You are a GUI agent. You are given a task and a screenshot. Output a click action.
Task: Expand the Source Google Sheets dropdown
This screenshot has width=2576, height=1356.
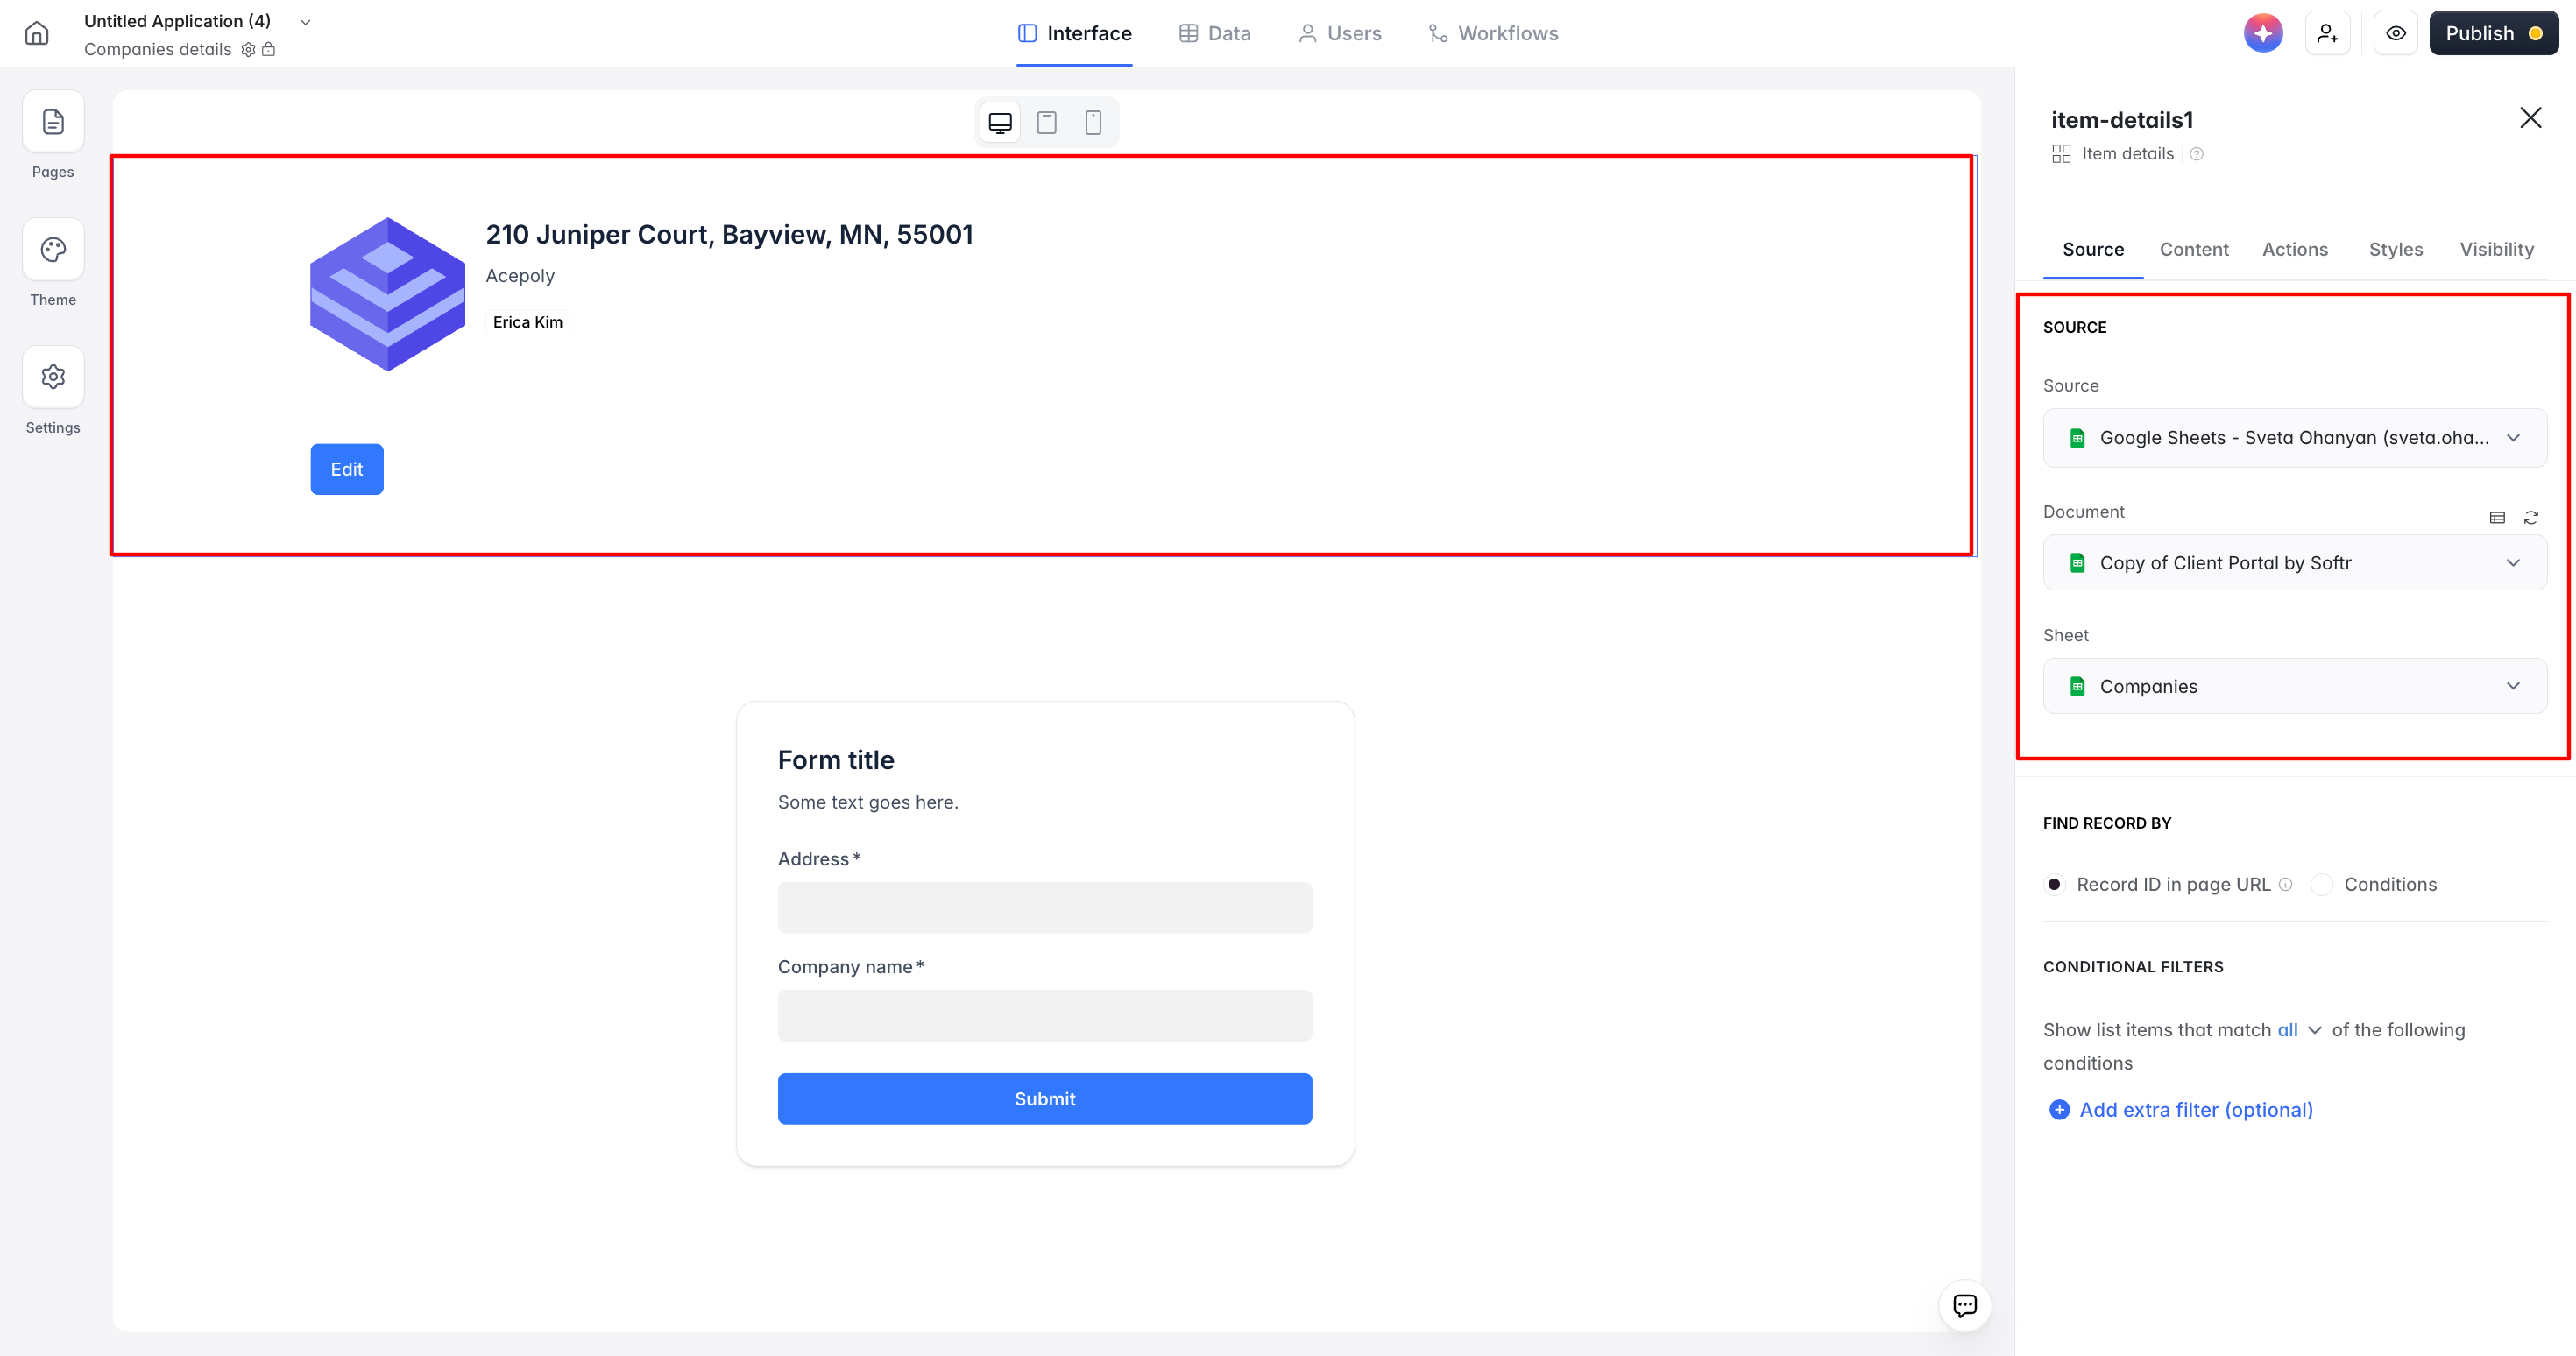tap(2294, 438)
